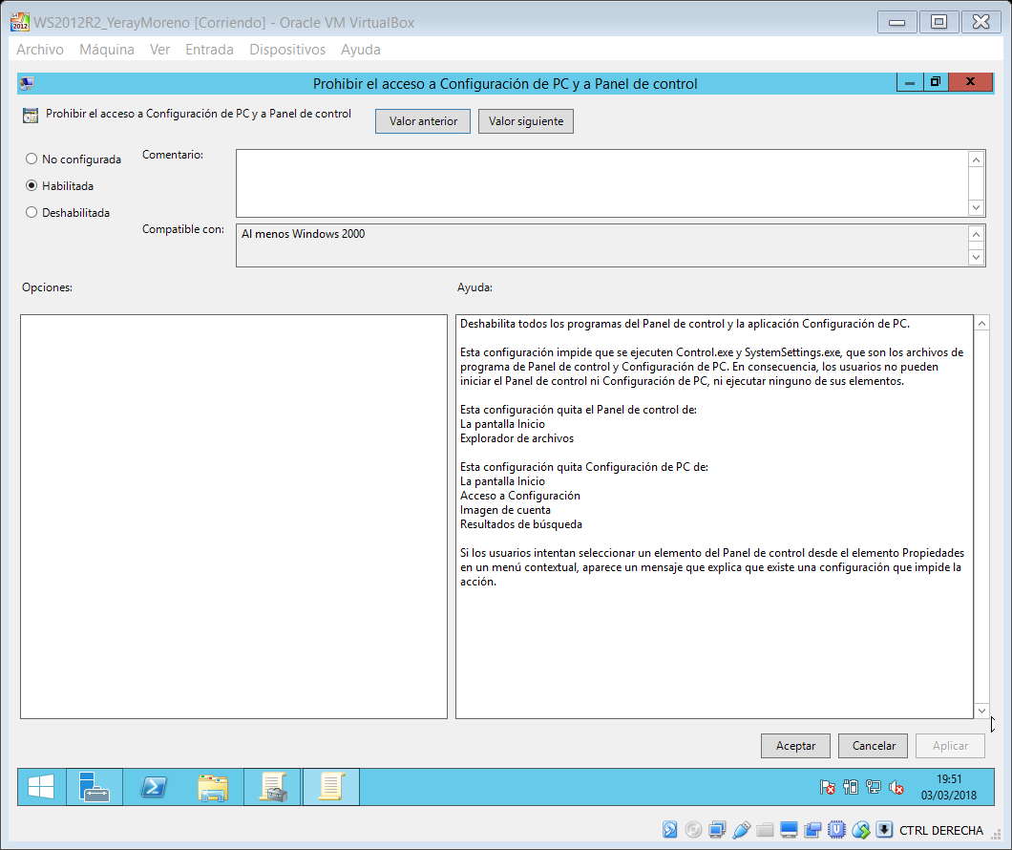The image size is (1012, 850).
Task: Click the VirtualBox USB devices indicator
Action: pyautogui.click(x=741, y=830)
